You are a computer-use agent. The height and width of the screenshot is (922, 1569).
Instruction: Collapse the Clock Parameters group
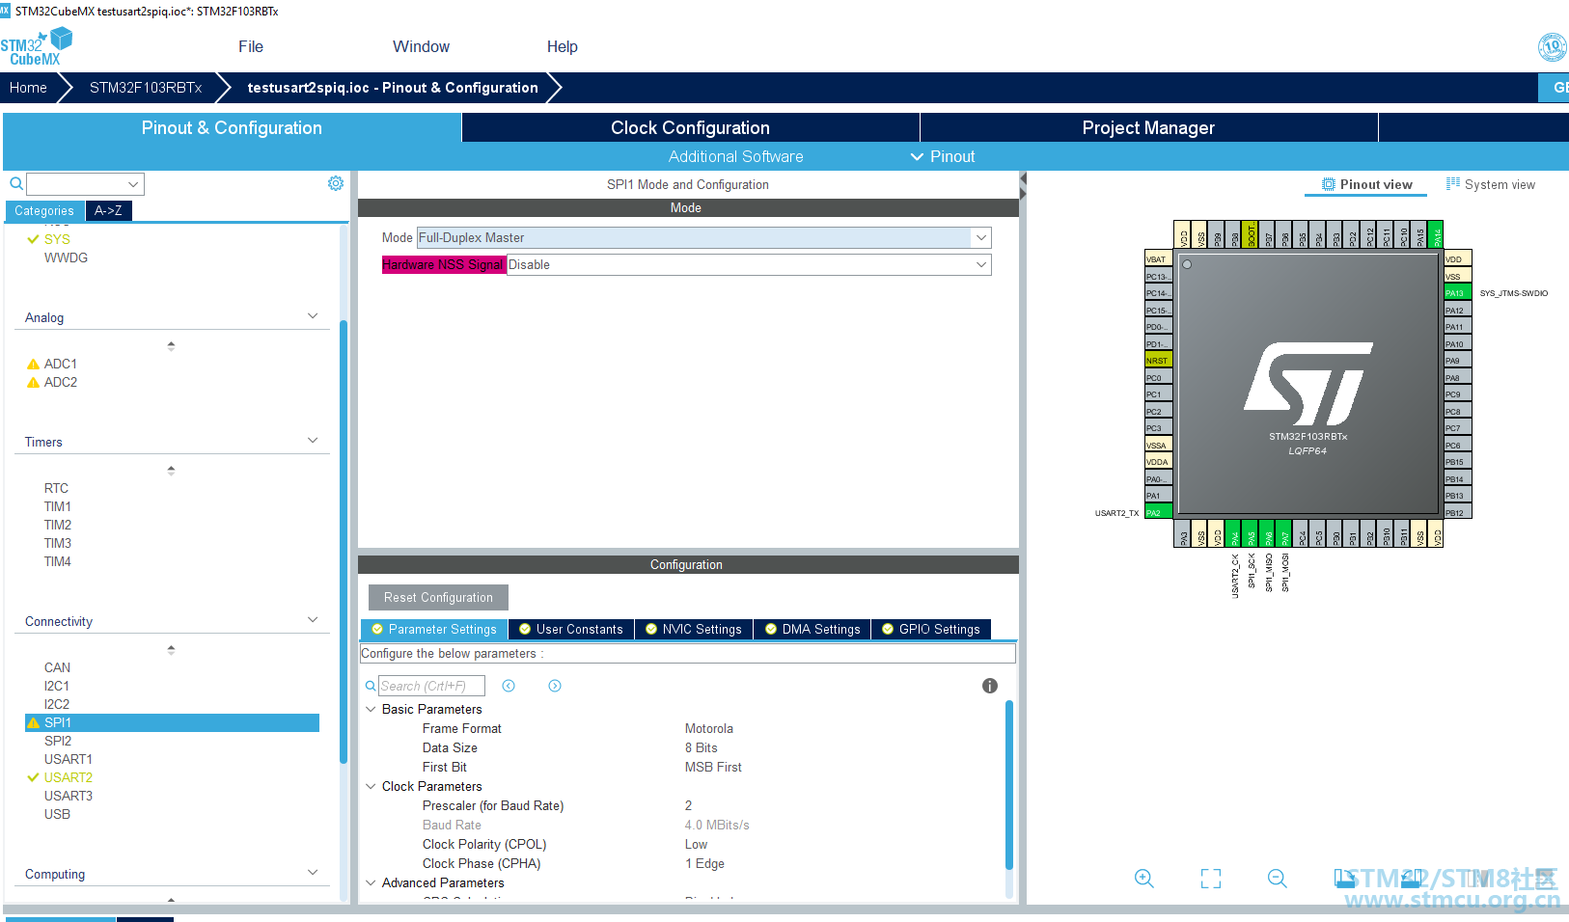[x=371, y=786]
